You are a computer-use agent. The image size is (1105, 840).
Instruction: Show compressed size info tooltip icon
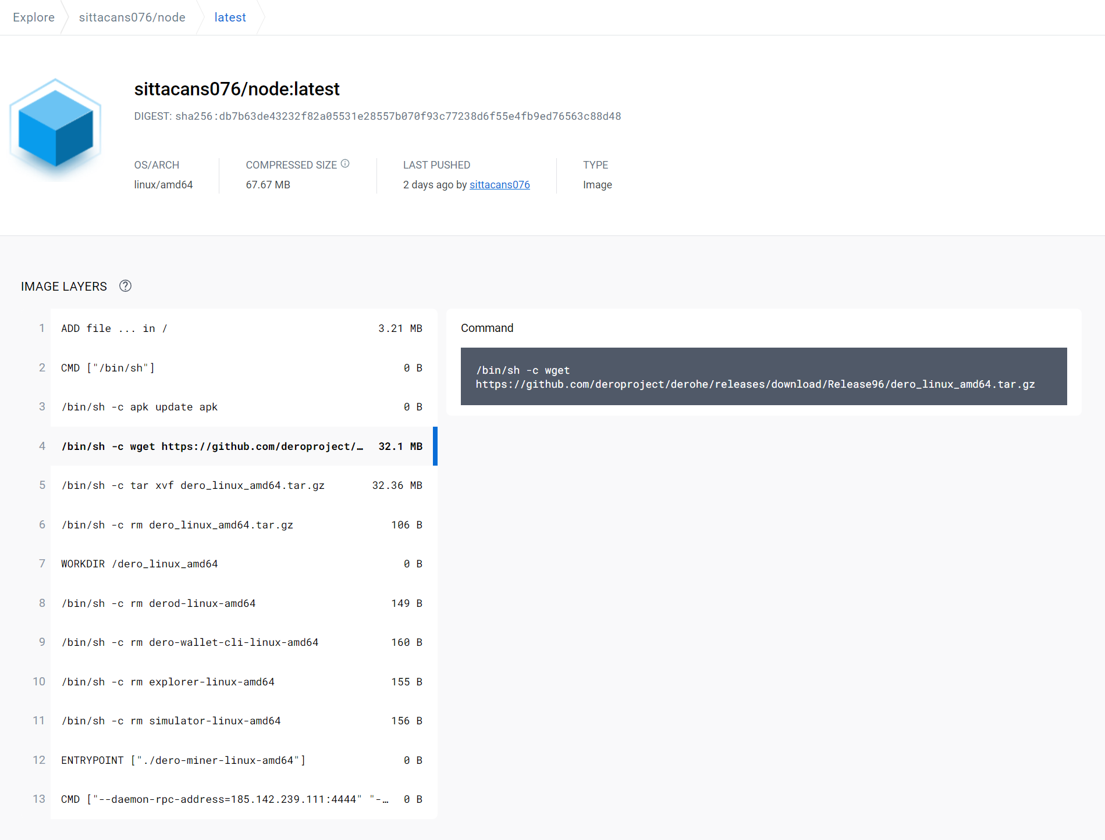(x=345, y=164)
